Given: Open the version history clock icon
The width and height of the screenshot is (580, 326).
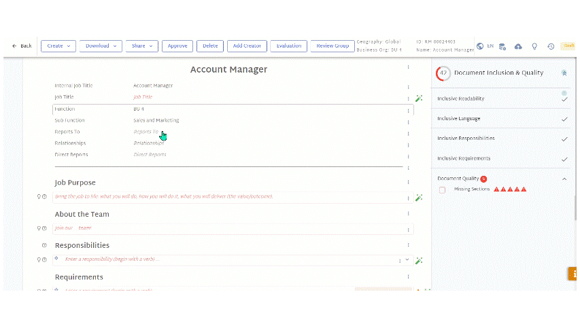Looking at the screenshot, I should (551, 47).
